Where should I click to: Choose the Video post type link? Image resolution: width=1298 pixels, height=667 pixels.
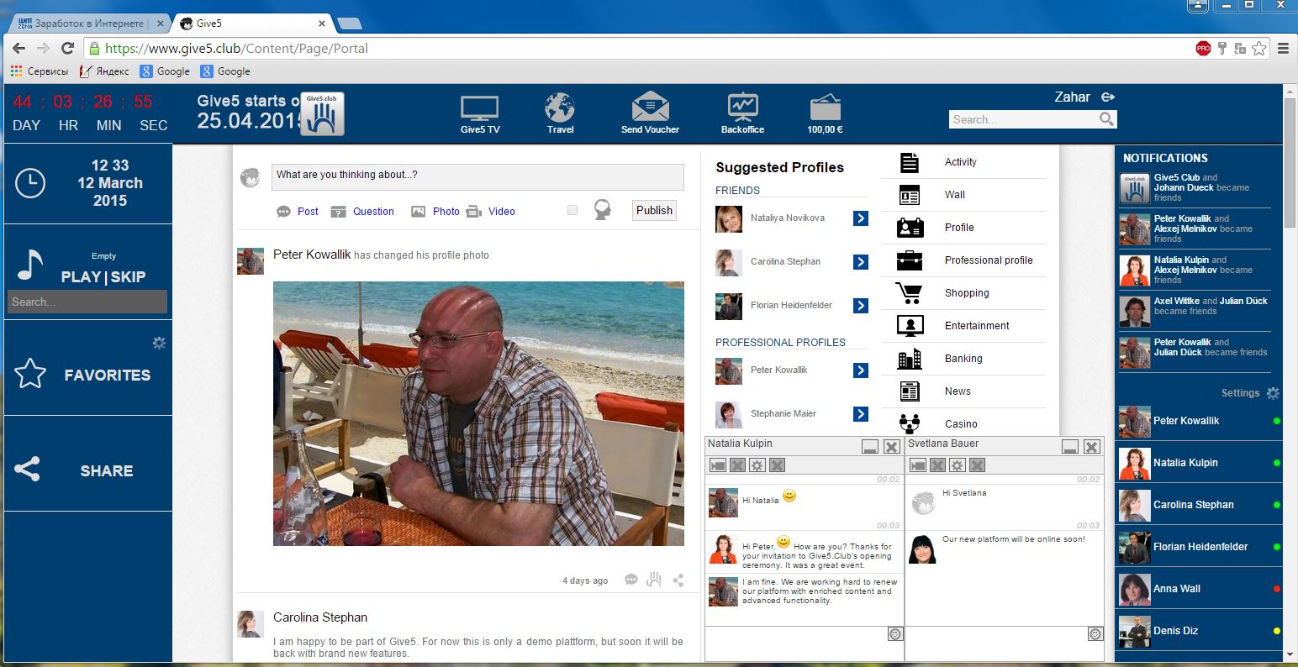point(502,212)
